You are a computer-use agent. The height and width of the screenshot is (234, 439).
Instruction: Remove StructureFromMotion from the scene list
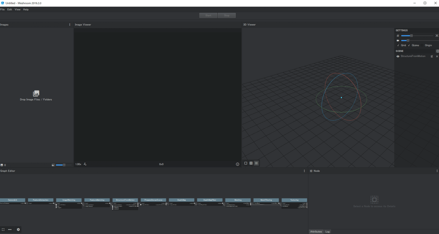pyautogui.click(x=437, y=56)
